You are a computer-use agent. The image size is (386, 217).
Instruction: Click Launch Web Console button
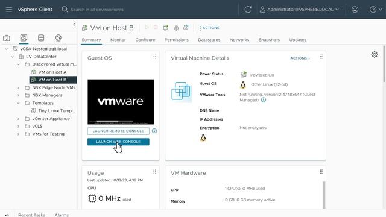[118, 142]
